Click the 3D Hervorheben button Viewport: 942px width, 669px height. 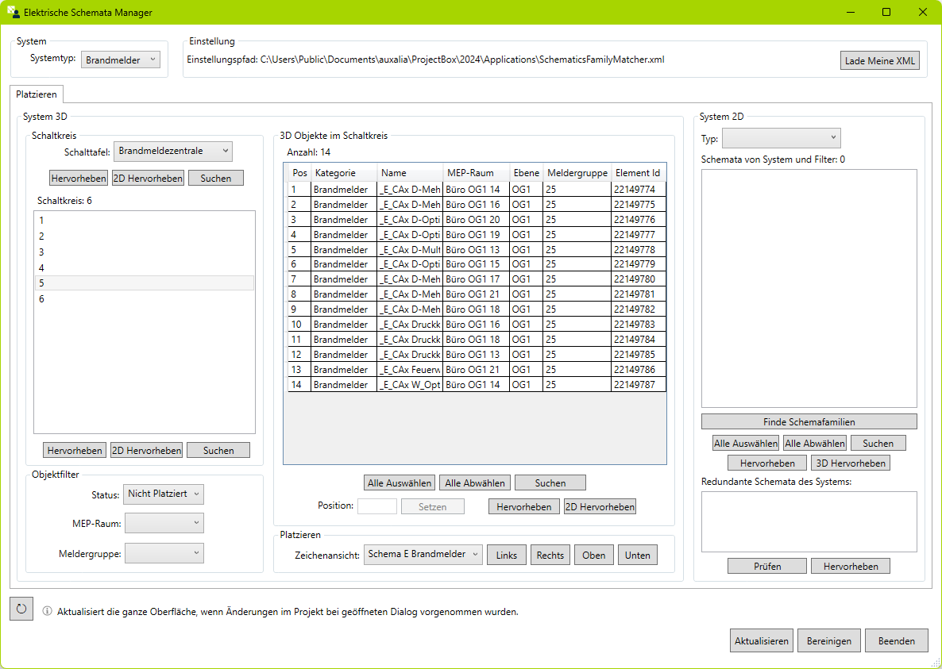(850, 463)
